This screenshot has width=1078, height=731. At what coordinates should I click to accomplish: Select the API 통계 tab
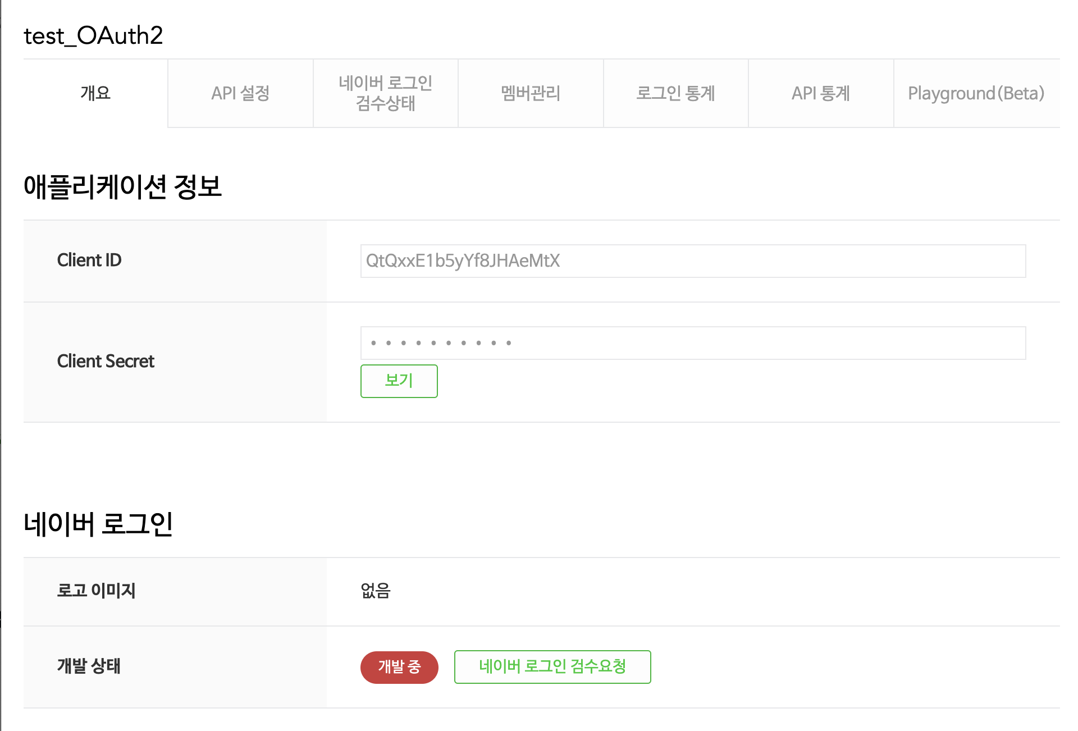coord(820,93)
